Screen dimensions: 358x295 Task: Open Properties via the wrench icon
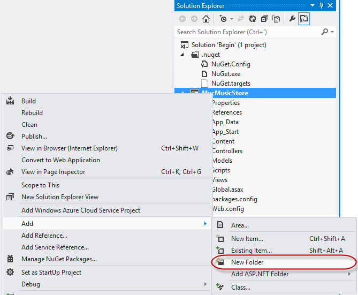point(292,19)
